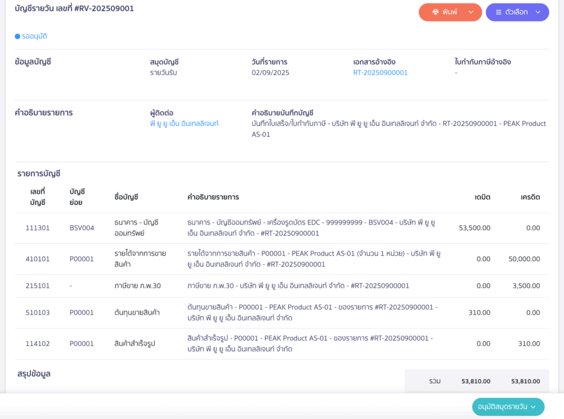The image size is (564, 419).
Task: Open contact link พี ยู ยู เอ็น อินเทลลิเจนท์
Action: (x=184, y=124)
